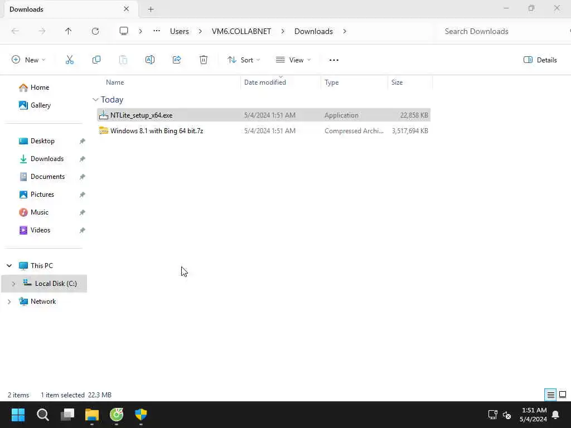Image resolution: width=571 pixels, height=428 pixels.
Task: Click the muted volume tray icon
Action: click(x=506, y=415)
